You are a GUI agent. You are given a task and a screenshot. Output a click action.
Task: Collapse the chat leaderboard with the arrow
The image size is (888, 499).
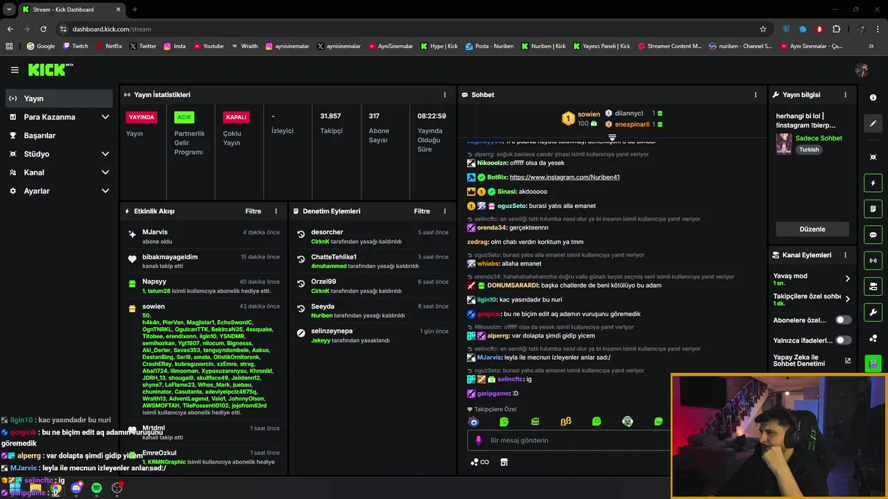pyautogui.click(x=612, y=138)
